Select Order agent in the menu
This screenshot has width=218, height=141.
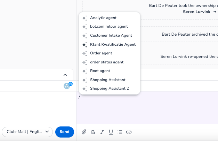[101, 53]
